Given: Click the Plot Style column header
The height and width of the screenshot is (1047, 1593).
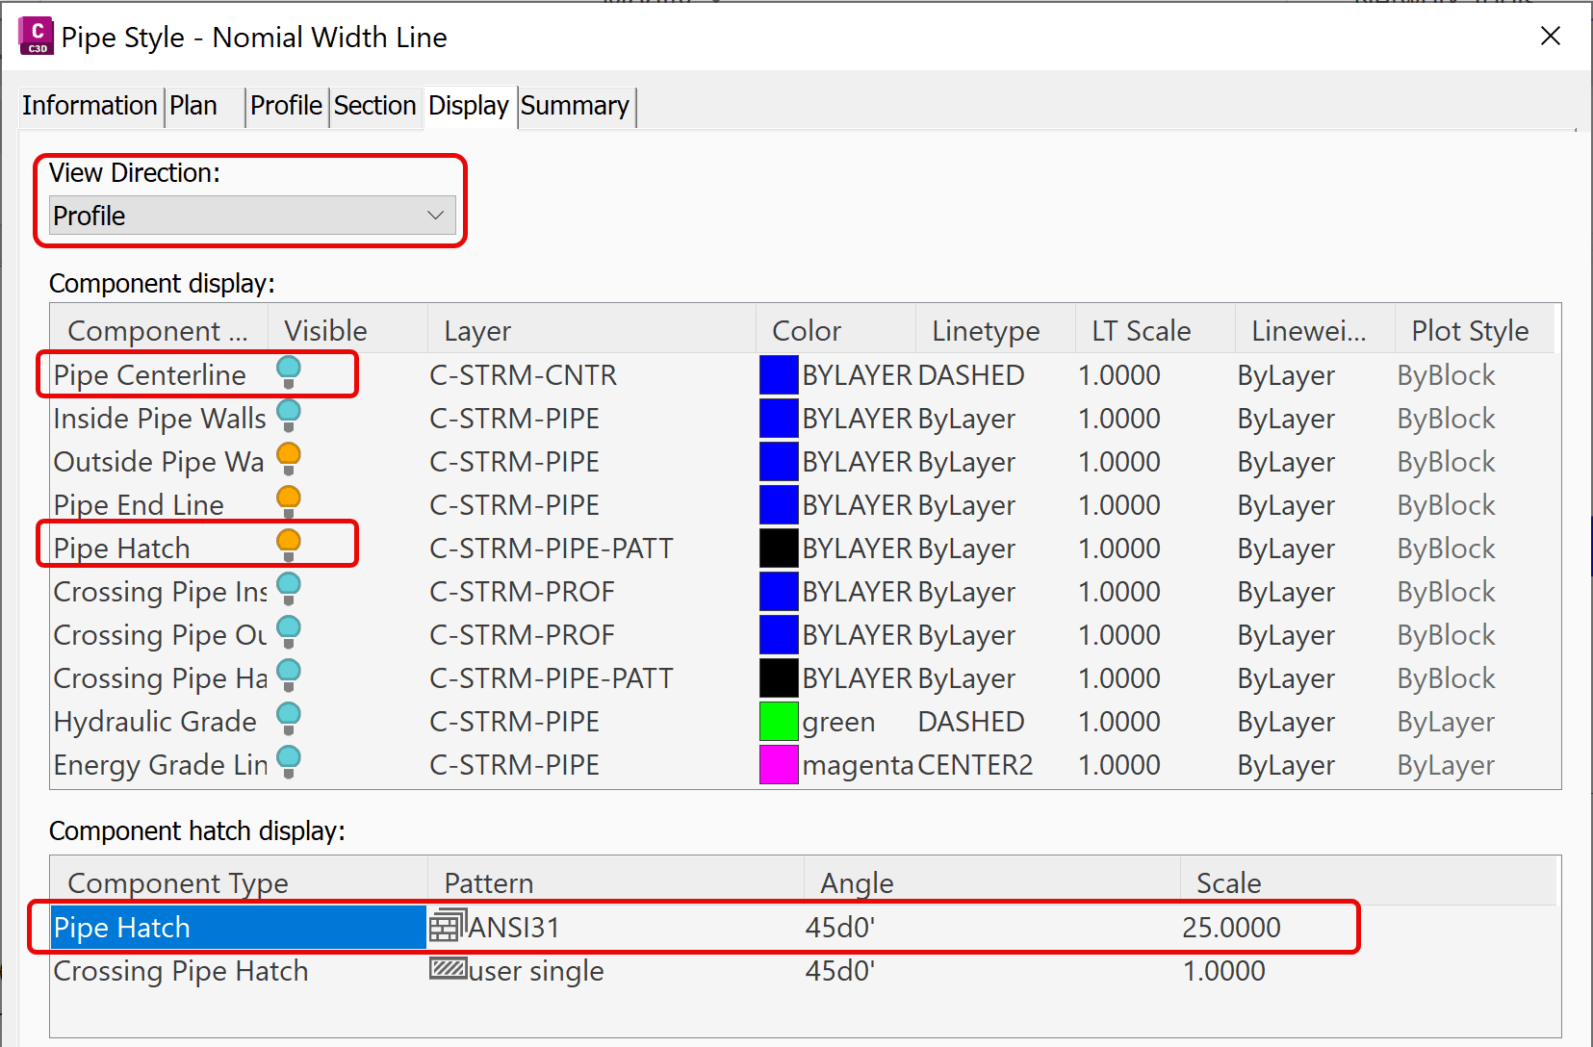Looking at the screenshot, I should coord(1474,330).
